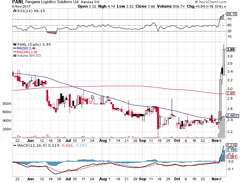Click the red line swatch before MA(200)

pyautogui.click(x=15, y=52)
